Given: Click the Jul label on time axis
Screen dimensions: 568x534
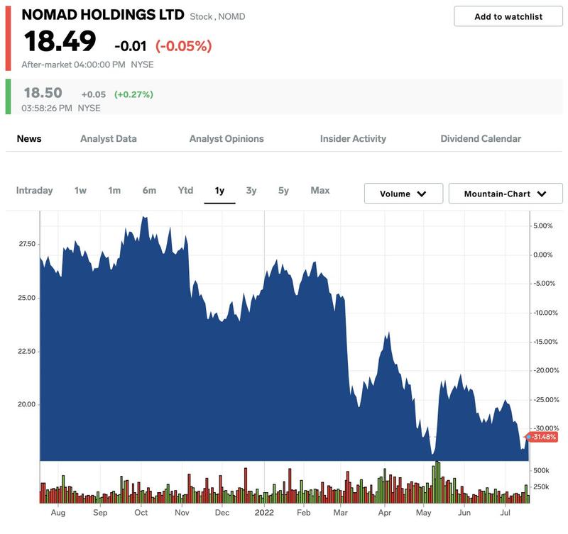Looking at the screenshot, I should pyautogui.click(x=505, y=513).
